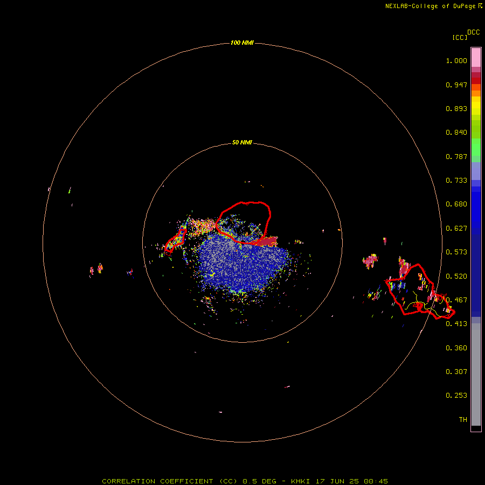
Task: Click the 0.893 color scale value
Action: (x=456, y=108)
